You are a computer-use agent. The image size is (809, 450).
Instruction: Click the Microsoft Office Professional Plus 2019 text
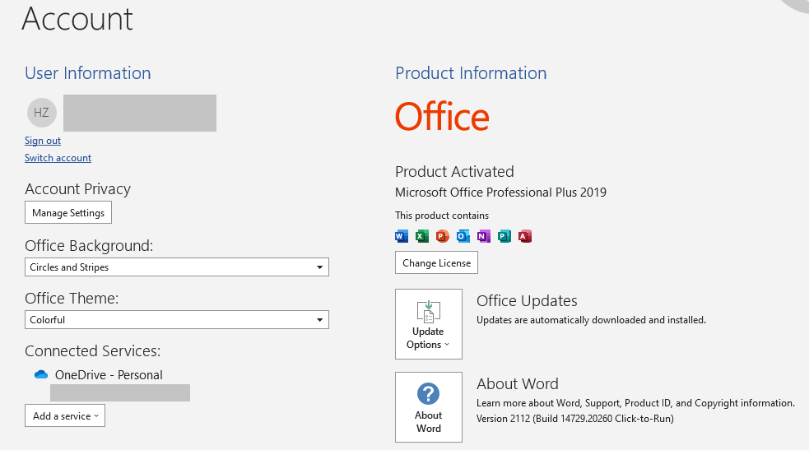point(500,193)
